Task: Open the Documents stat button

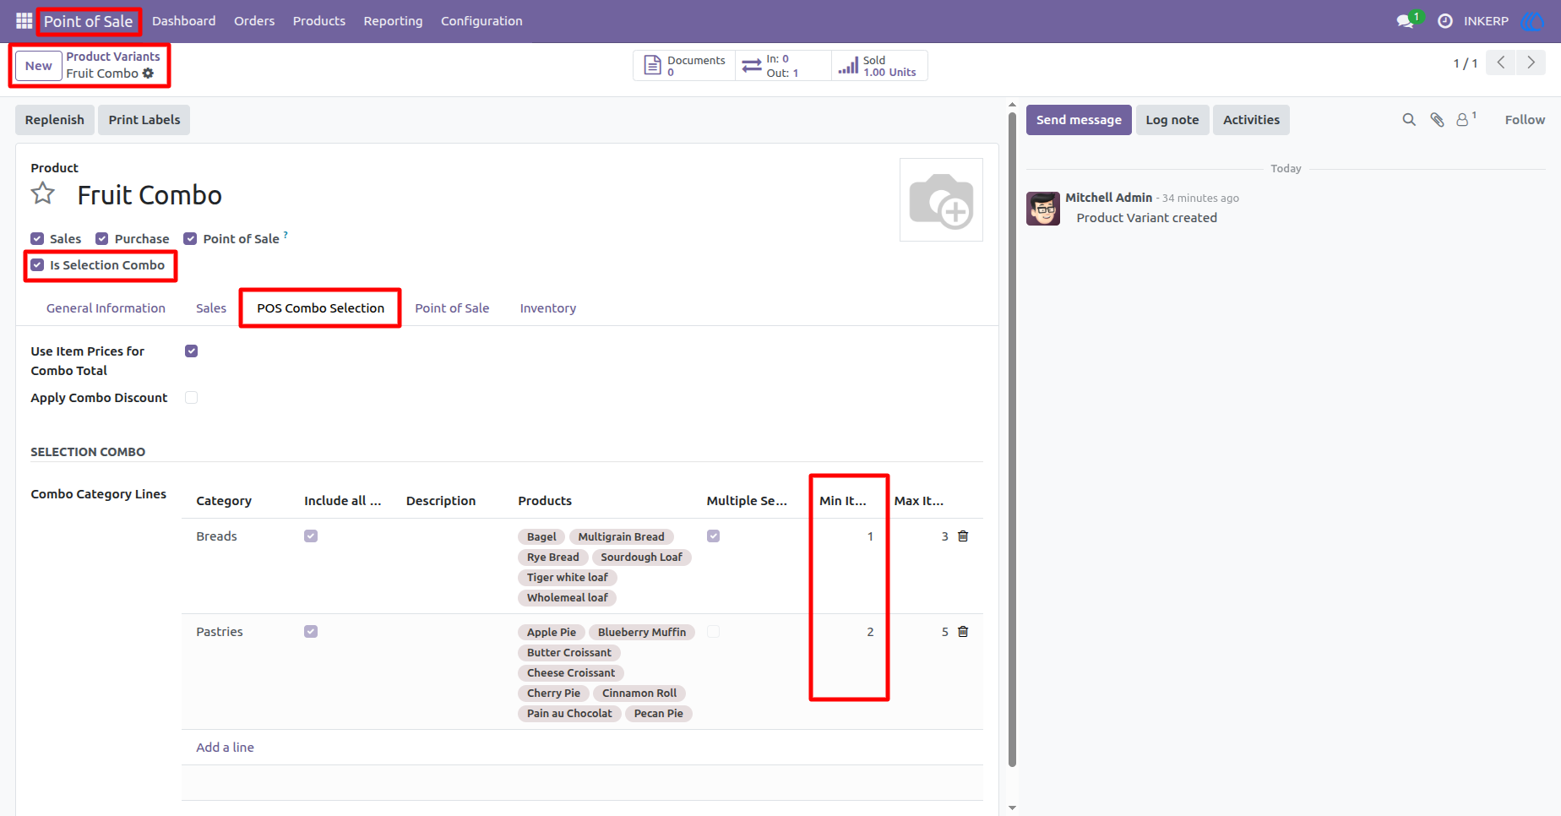Action: coord(684,66)
